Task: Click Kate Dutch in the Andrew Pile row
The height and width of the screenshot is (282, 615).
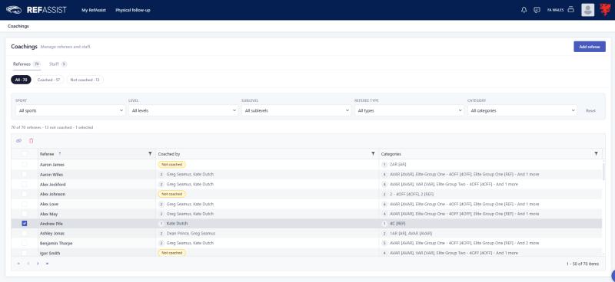Action: click(177, 224)
